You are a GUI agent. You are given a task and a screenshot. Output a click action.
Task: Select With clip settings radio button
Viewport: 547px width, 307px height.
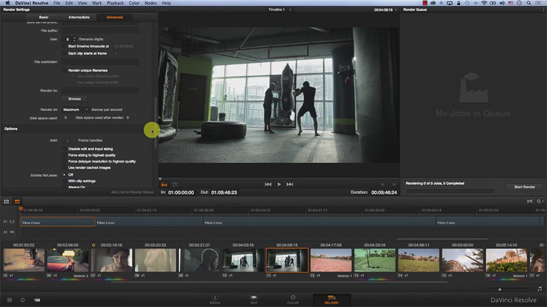[x=64, y=181]
